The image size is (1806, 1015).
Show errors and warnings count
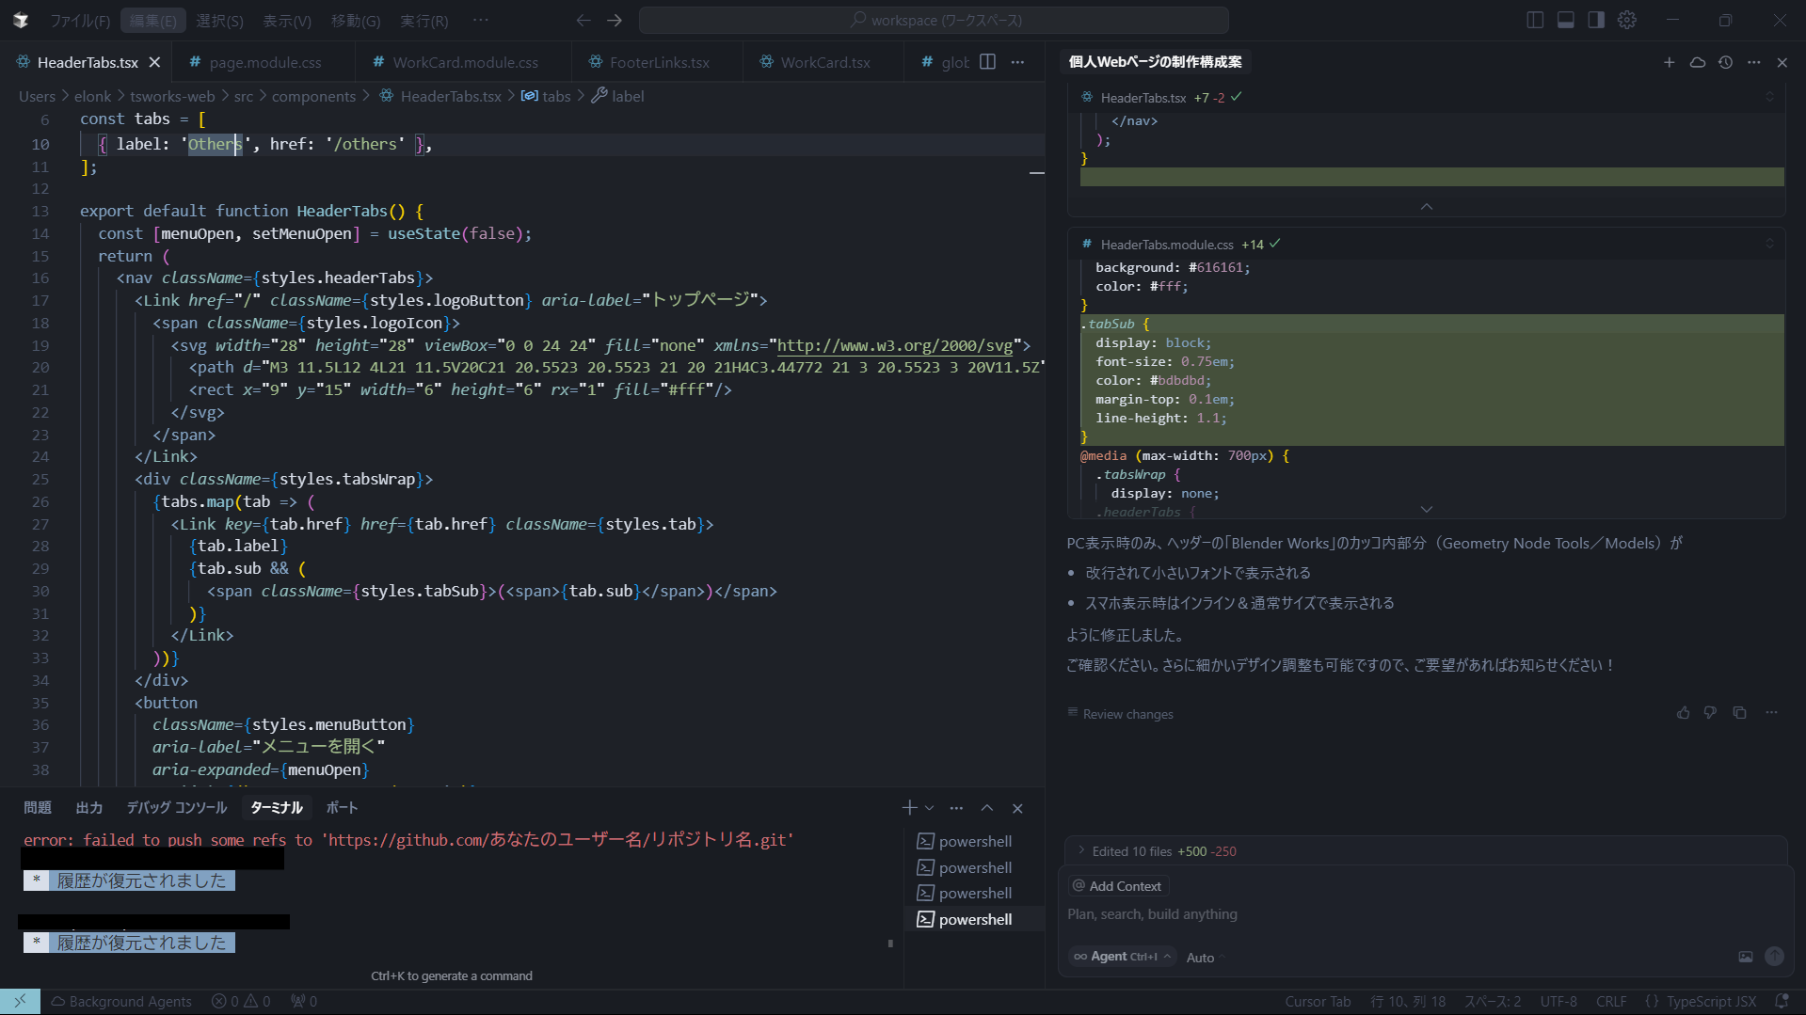pyautogui.click(x=241, y=1002)
